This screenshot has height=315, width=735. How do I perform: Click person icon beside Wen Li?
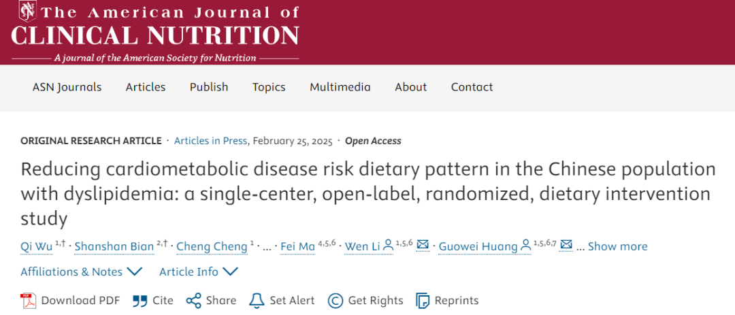click(x=388, y=245)
